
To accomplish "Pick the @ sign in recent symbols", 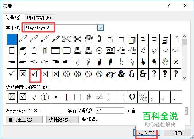I will click(89, 97).
